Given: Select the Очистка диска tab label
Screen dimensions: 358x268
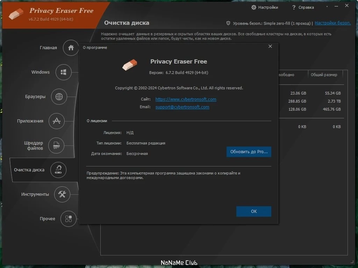Looking at the screenshot, I should [29, 170].
